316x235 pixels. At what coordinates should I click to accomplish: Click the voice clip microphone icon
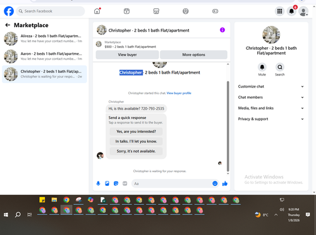coord(98,183)
